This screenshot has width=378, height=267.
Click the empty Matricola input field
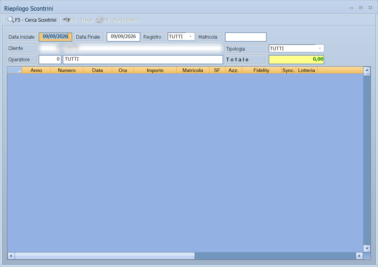click(246, 37)
